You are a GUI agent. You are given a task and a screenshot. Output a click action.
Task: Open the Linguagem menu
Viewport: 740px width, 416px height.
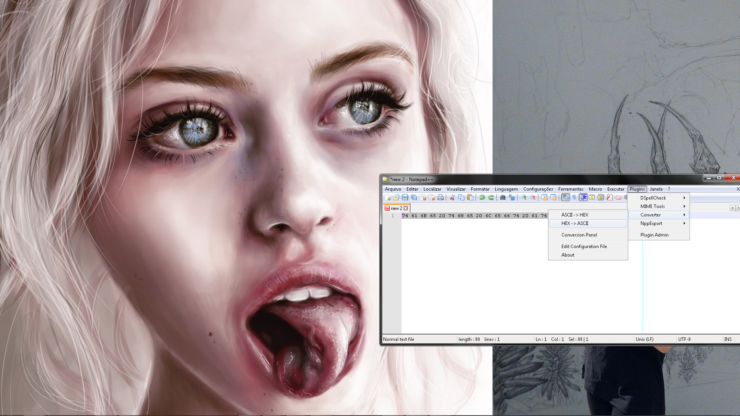(506, 189)
